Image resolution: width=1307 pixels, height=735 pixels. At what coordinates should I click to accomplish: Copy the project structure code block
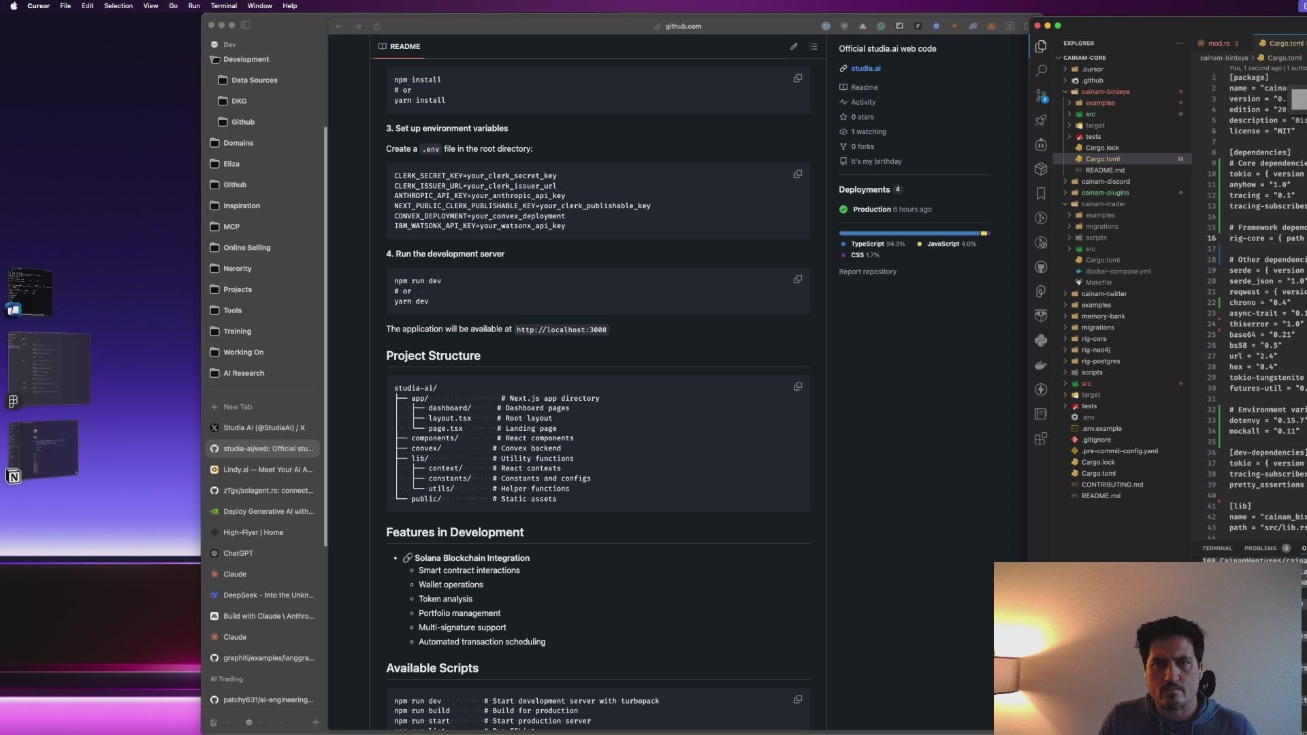point(798,387)
